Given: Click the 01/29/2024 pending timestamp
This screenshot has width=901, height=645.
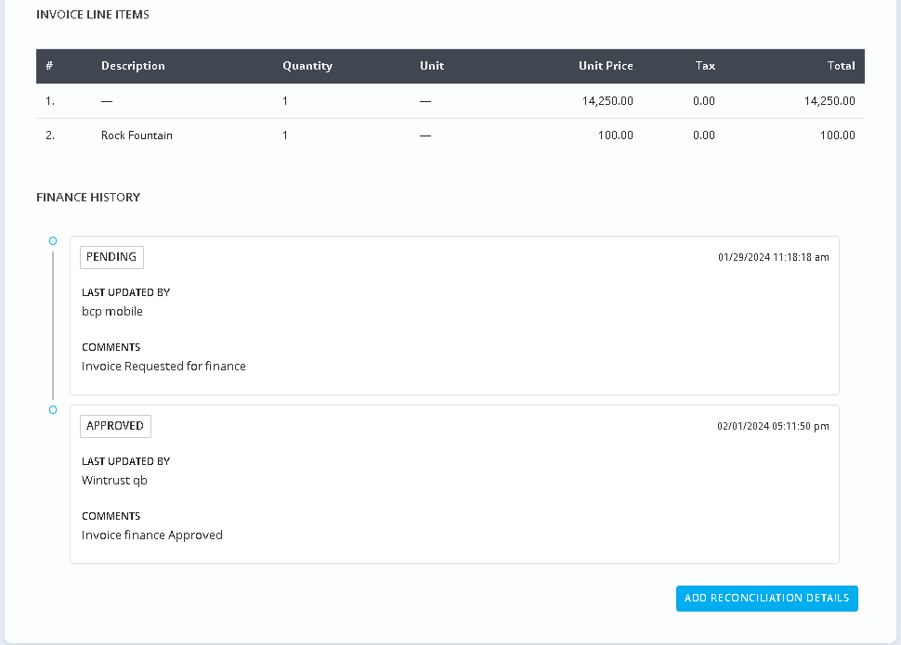Looking at the screenshot, I should (773, 257).
